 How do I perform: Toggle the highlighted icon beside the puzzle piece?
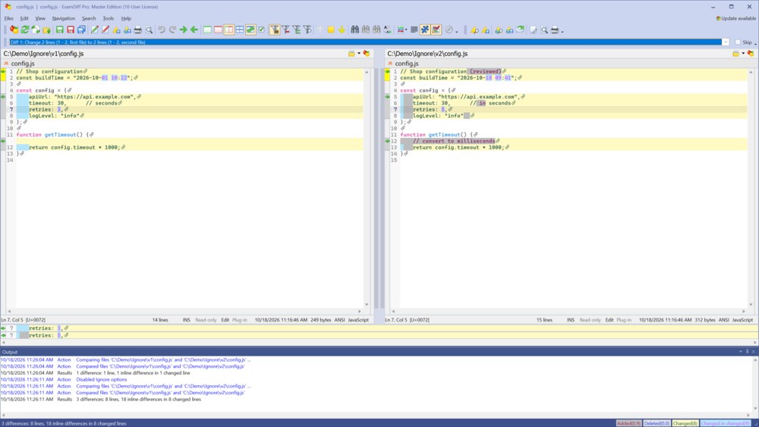436,30
